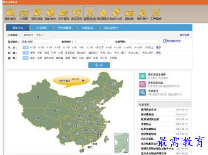Switch to the 今日报单 tab

[41, 28]
